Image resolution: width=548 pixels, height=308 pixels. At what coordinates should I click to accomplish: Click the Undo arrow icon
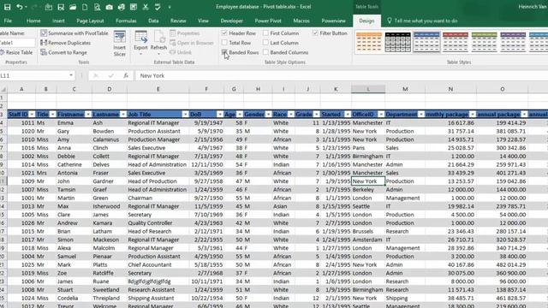pyautogui.click(x=19, y=7)
